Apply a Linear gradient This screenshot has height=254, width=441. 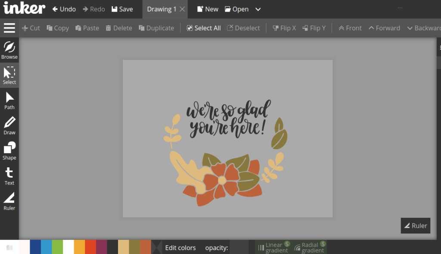tap(273, 247)
